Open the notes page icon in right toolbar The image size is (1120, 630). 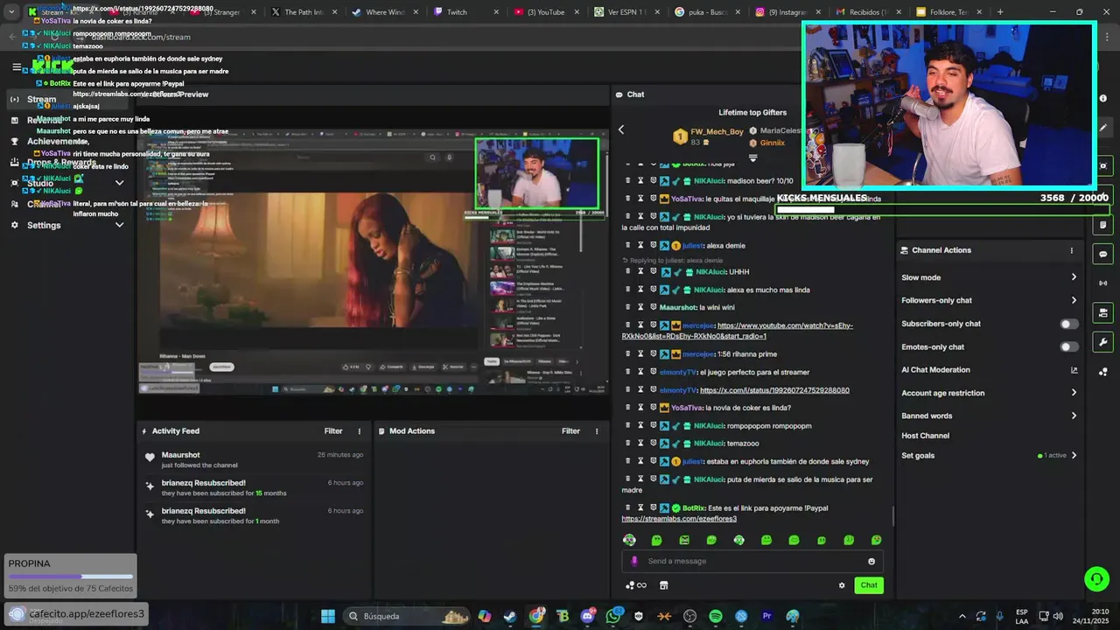click(1103, 225)
